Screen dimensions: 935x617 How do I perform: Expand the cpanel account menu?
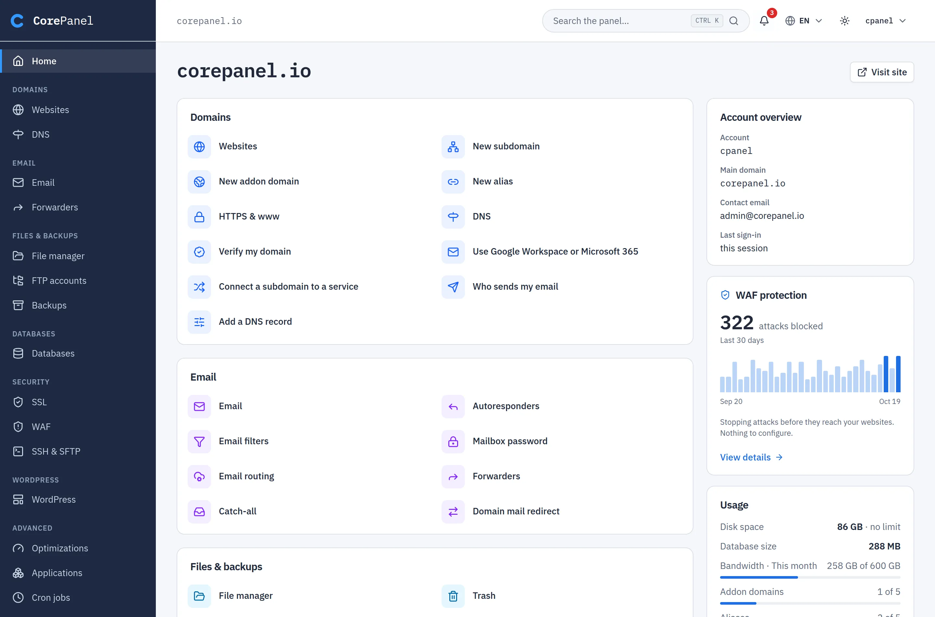[x=885, y=21]
